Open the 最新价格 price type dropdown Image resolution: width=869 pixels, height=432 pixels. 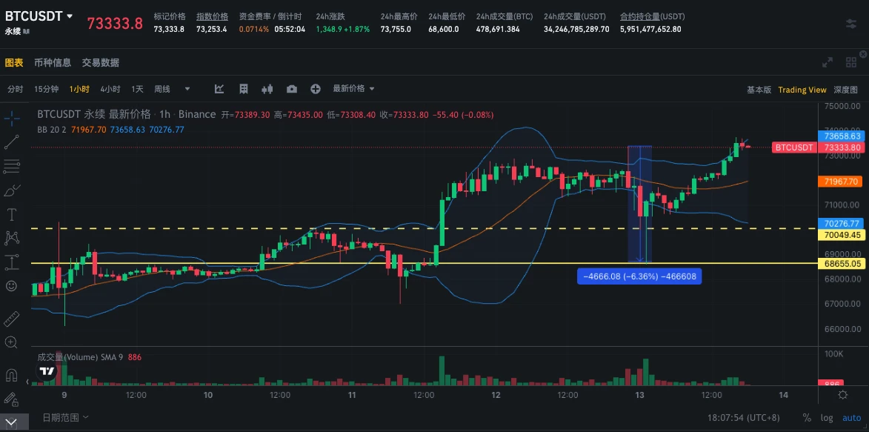(353, 89)
